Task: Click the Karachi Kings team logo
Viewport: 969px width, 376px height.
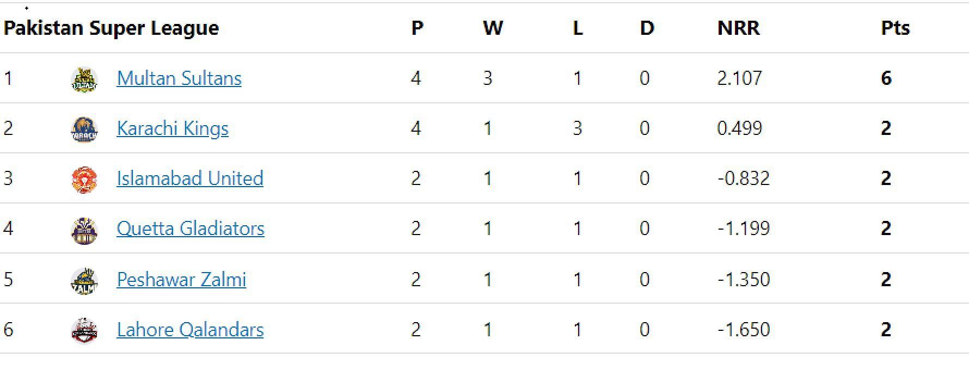Action: (x=84, y=130)
